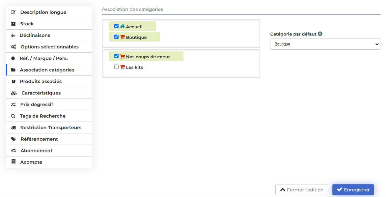
Task: Click the Stock archive box icon
Action: tap(13, 24)
